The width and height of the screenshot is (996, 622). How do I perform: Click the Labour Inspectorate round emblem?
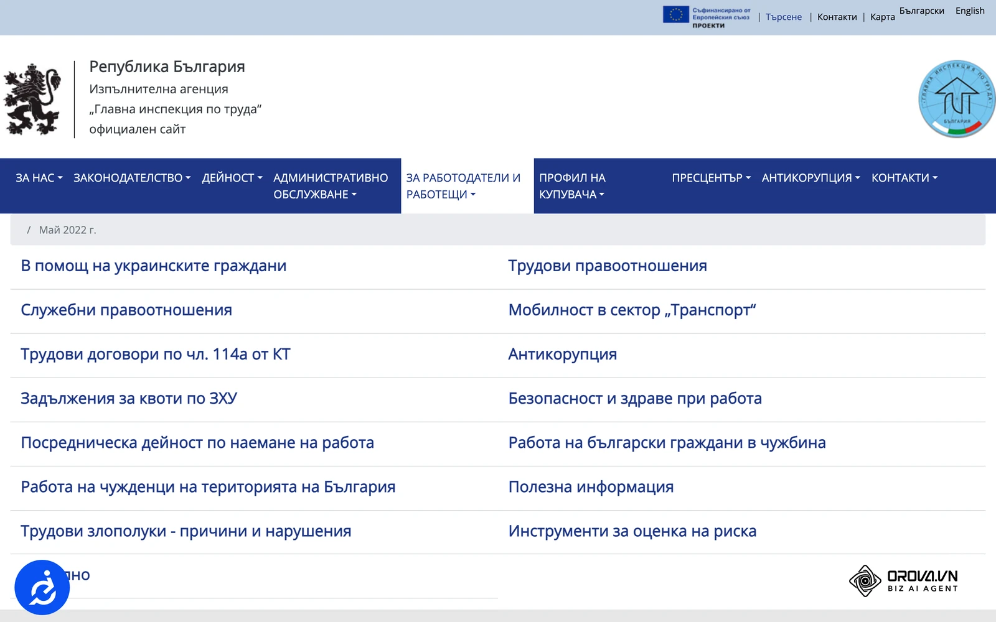click(x=957, y=99)
